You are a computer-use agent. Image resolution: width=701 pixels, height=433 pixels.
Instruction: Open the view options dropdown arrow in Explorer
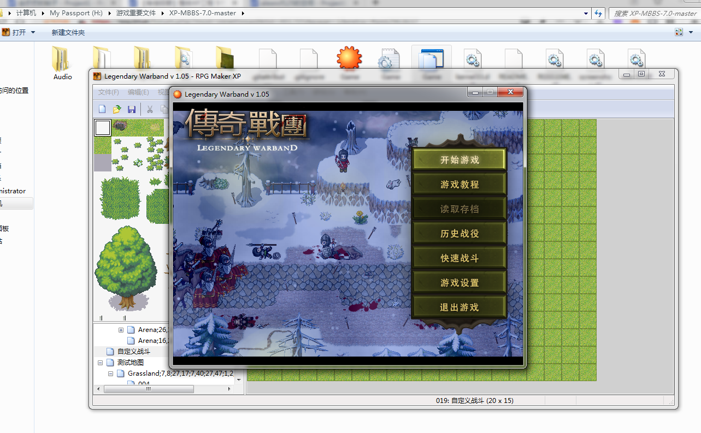pos(690,32)
